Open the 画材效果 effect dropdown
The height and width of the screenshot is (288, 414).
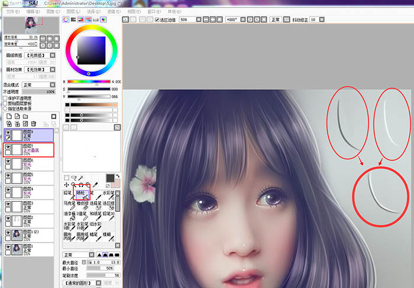point(53,69)
